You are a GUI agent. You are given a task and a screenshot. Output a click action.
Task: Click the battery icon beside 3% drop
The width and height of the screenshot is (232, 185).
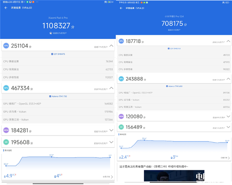click(171, 158)
